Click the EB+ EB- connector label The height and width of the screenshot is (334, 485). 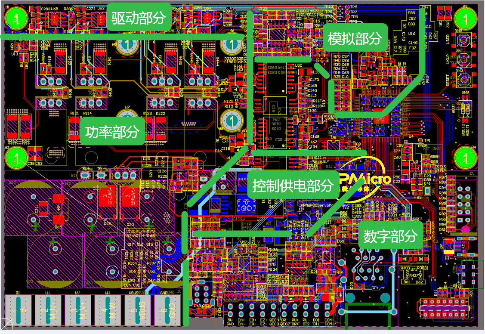(252, 322)
